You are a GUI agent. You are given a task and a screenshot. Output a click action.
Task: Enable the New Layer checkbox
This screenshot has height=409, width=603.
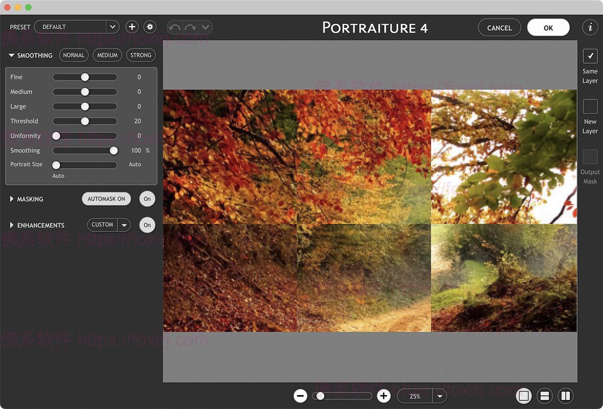click(x=590, y=107)
